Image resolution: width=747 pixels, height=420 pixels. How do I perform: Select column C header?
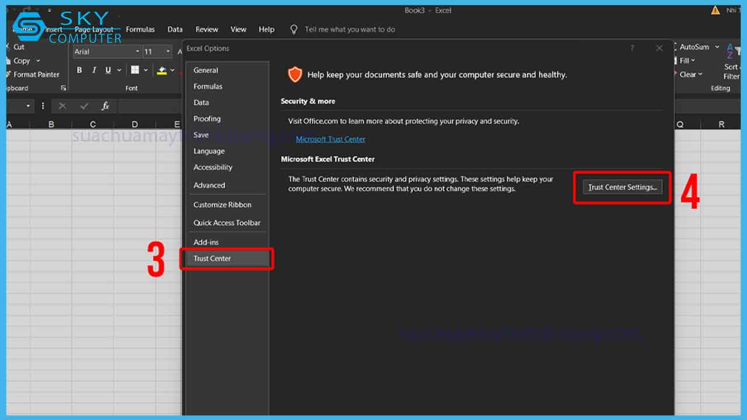tap(93, 124)
